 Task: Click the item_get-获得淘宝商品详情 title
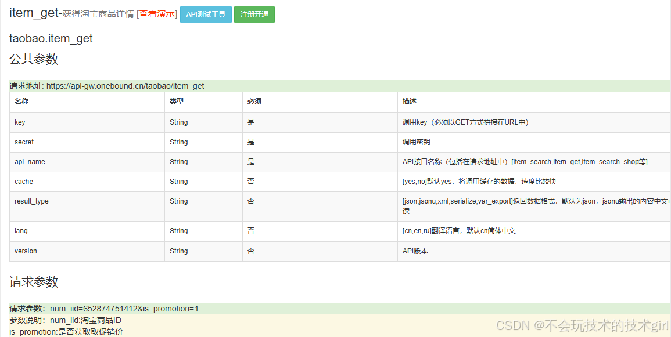71,13
